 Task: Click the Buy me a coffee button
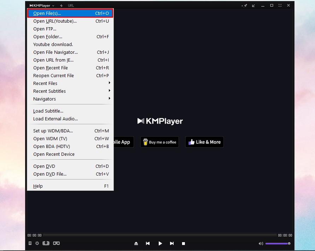(159, 142)
